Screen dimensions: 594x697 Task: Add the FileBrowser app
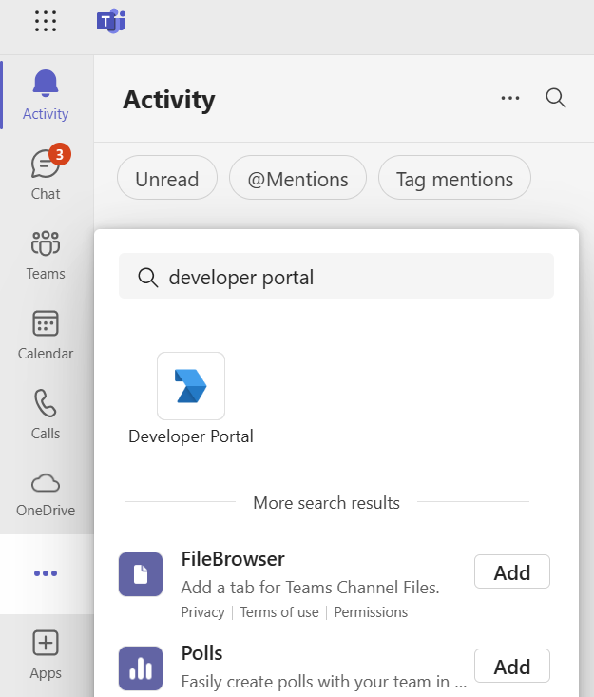[511, 572]
